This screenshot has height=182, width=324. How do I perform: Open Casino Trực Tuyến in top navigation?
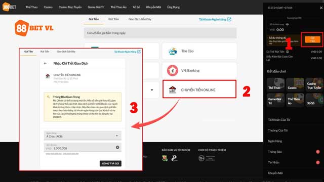70,7
